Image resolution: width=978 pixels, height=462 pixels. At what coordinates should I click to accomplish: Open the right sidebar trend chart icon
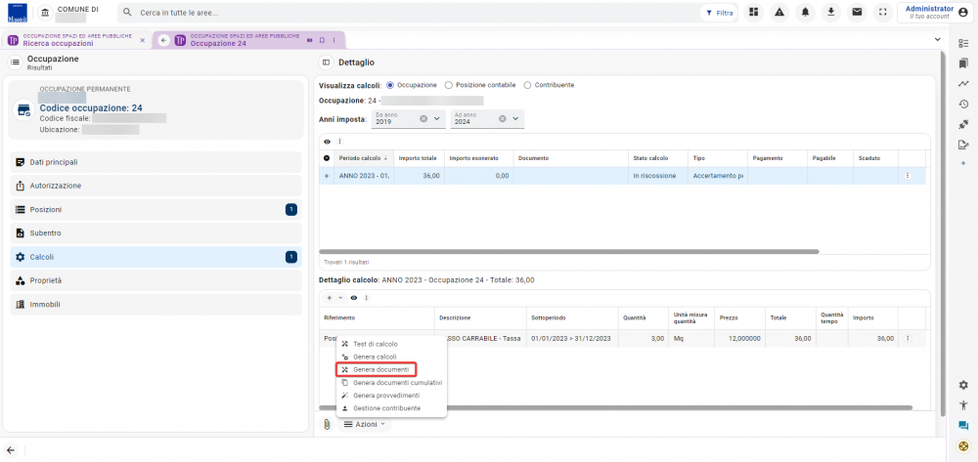pos(963,83)
